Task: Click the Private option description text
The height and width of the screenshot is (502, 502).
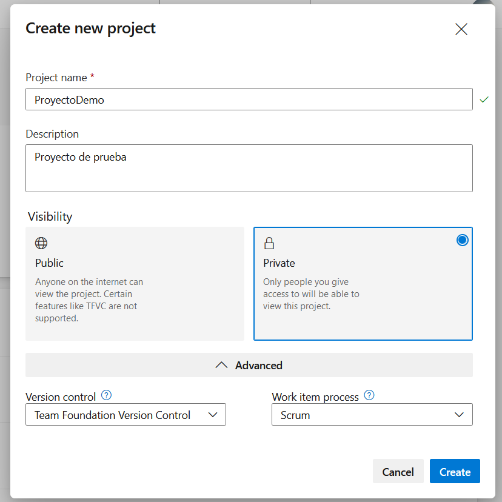Action: click(x=311, y=294)
